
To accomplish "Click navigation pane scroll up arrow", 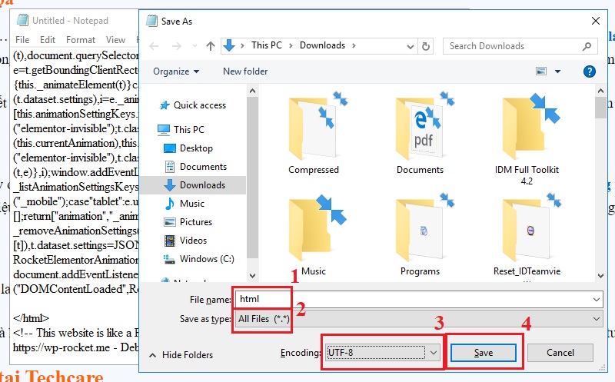I will coord(253,91).
